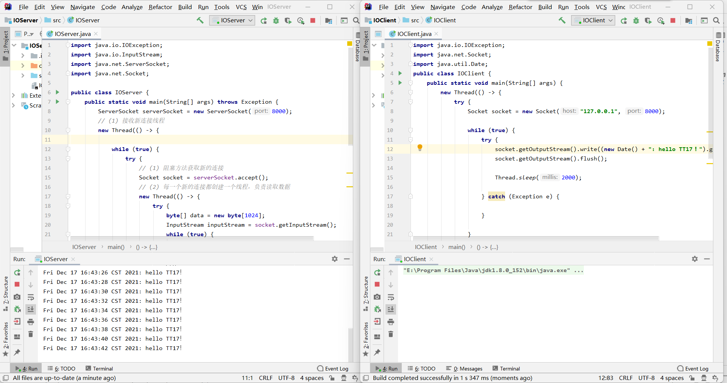Stop IOServer process in Run panel
Screen dimensions: 727x383
(x=17, y=284)
